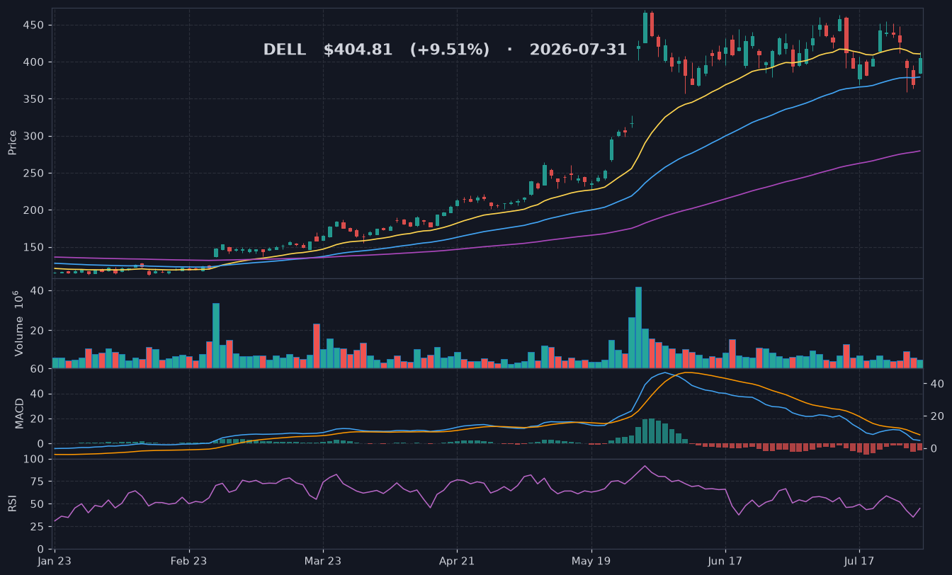Click the 450 price axis tick
This screenshot has width=952, height=575.
tap(34, 25)
